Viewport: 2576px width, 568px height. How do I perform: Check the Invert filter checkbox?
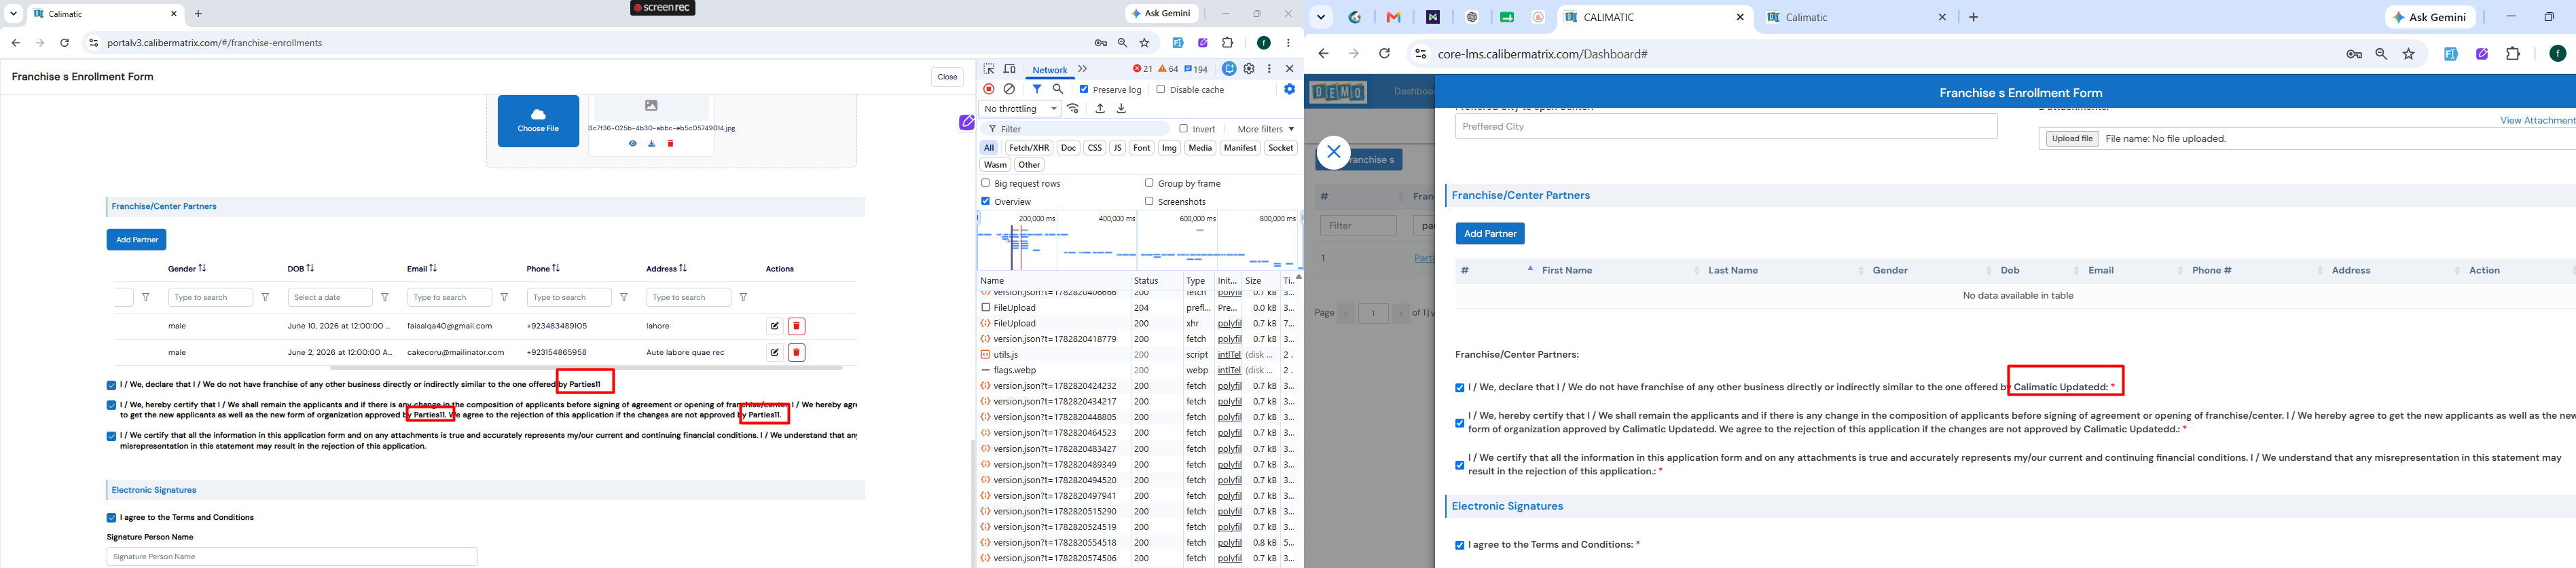click(1183, 128)
